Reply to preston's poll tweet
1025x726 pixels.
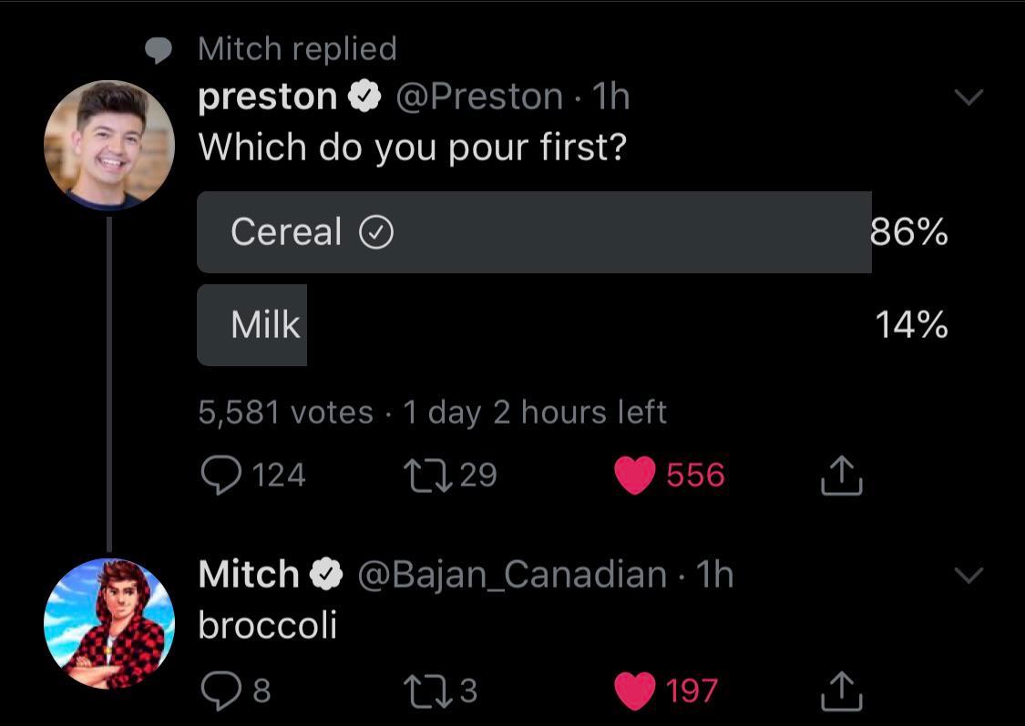(x=218, y=475)
